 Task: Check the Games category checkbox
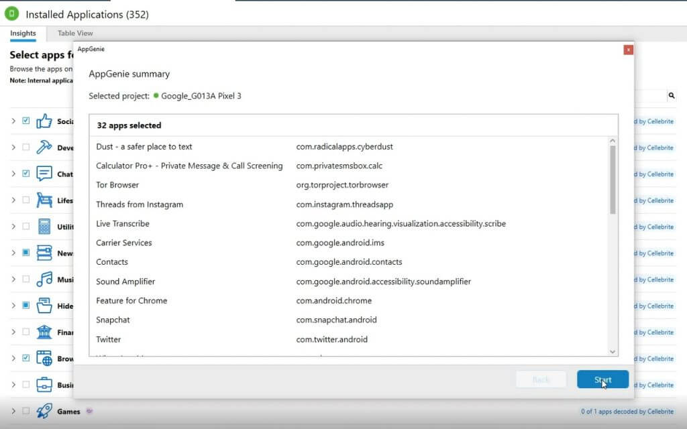coord(26,411)
